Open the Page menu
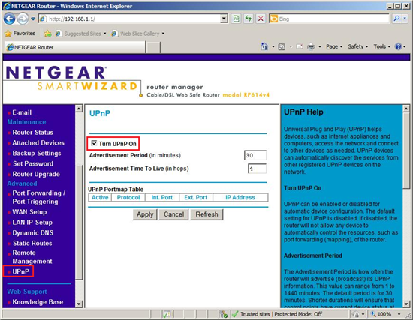The height and width of the screenshot is (320, 413). pos(334,46)
